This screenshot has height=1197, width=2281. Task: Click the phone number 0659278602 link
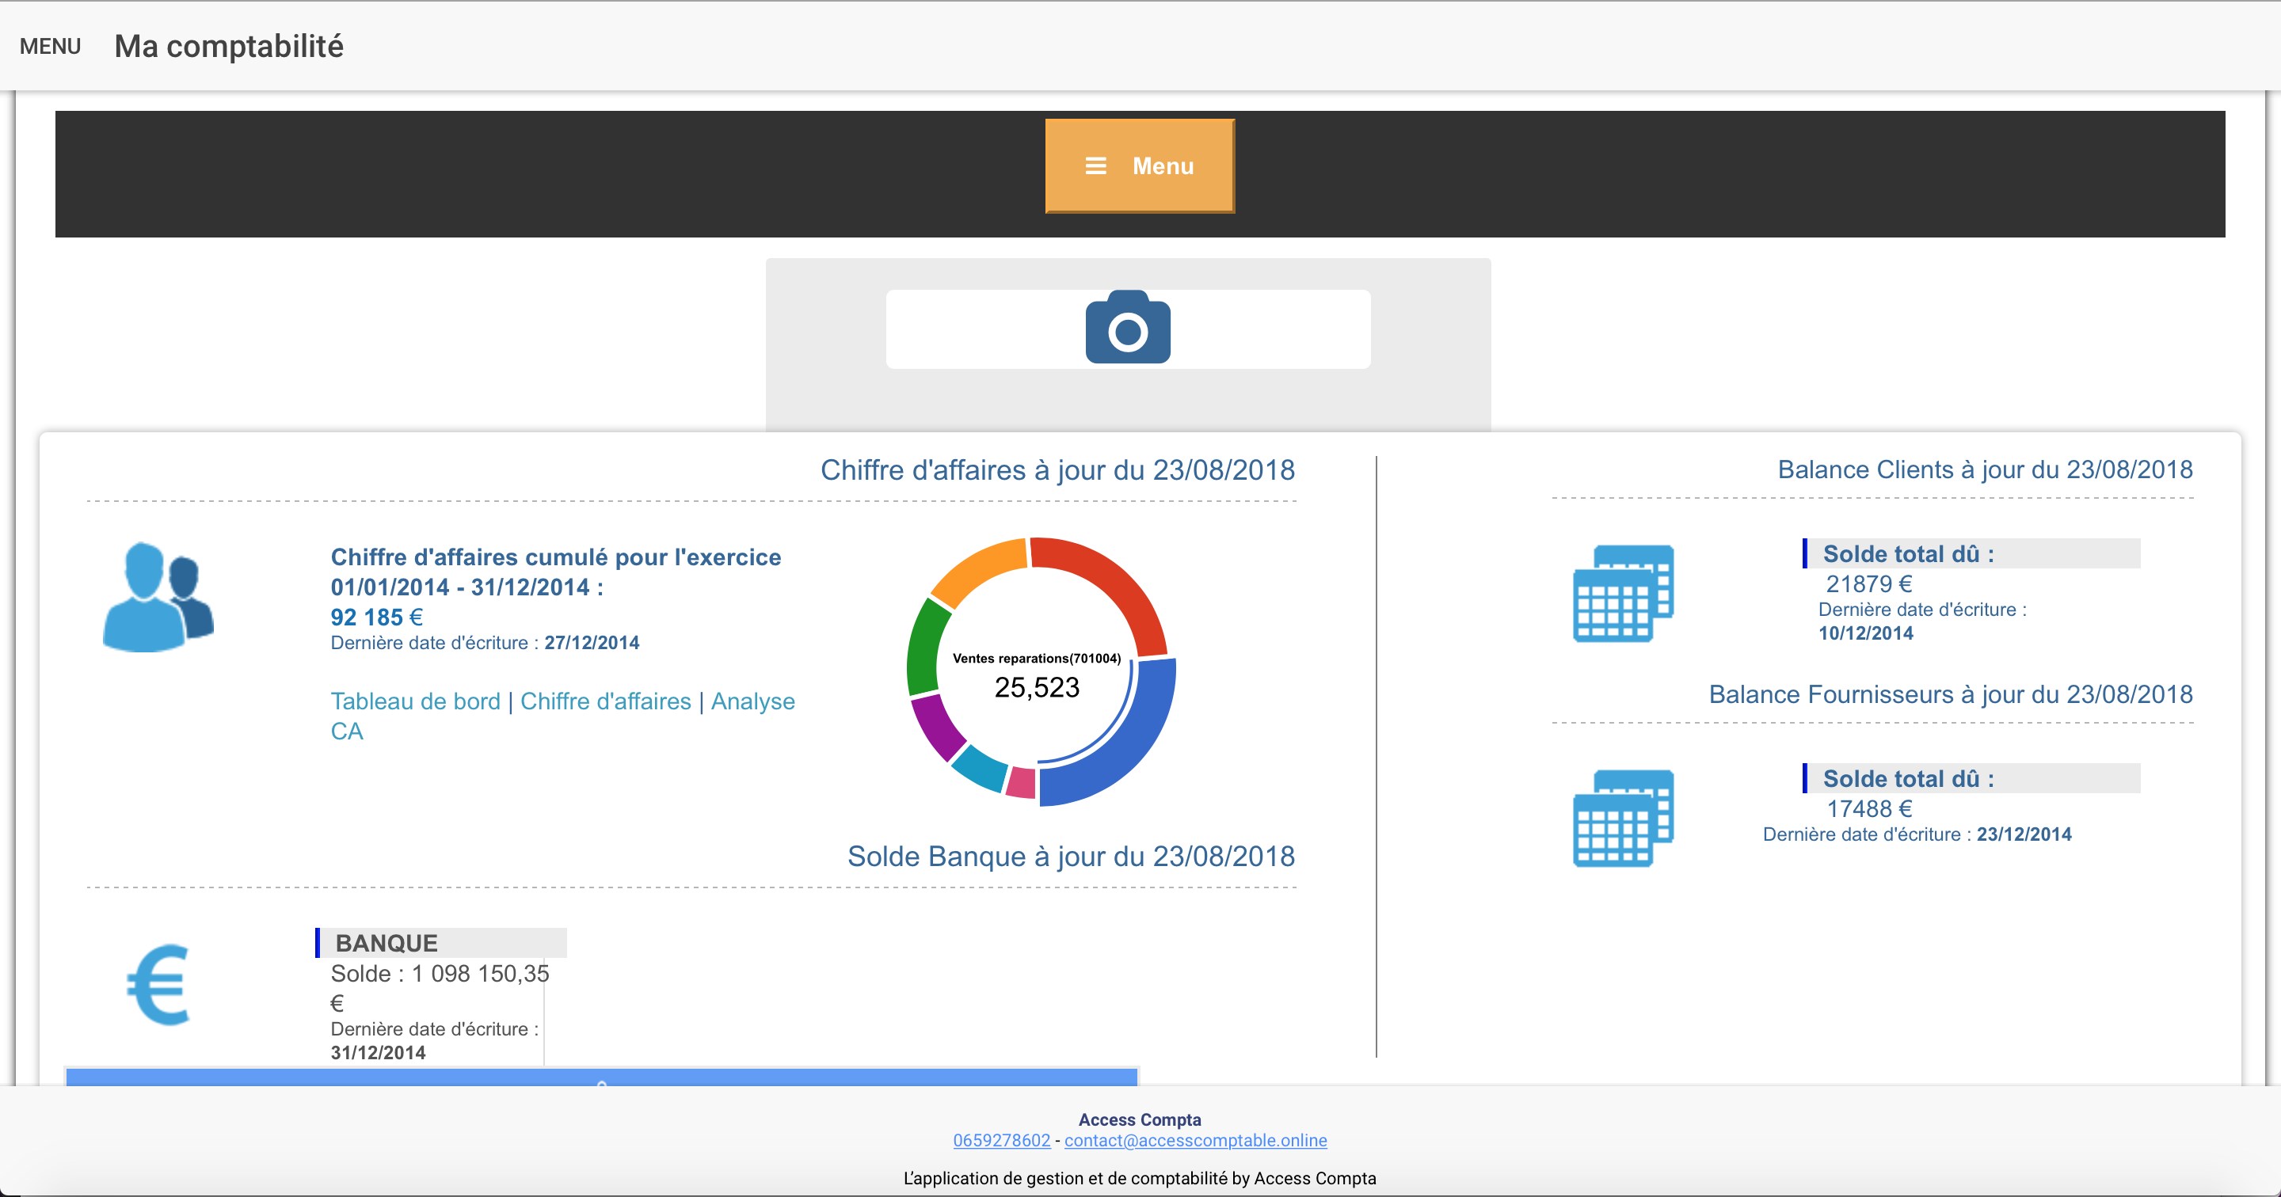click(1001, 1140)
